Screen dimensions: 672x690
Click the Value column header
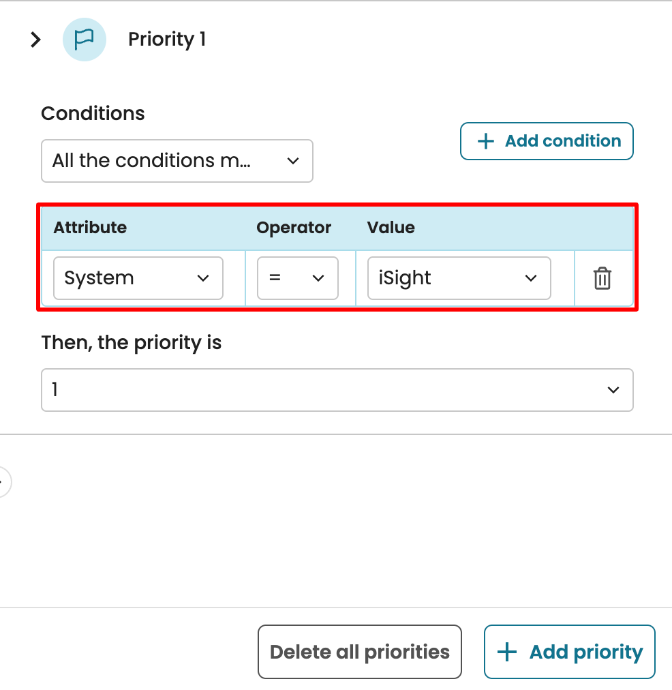coord(391,227)
